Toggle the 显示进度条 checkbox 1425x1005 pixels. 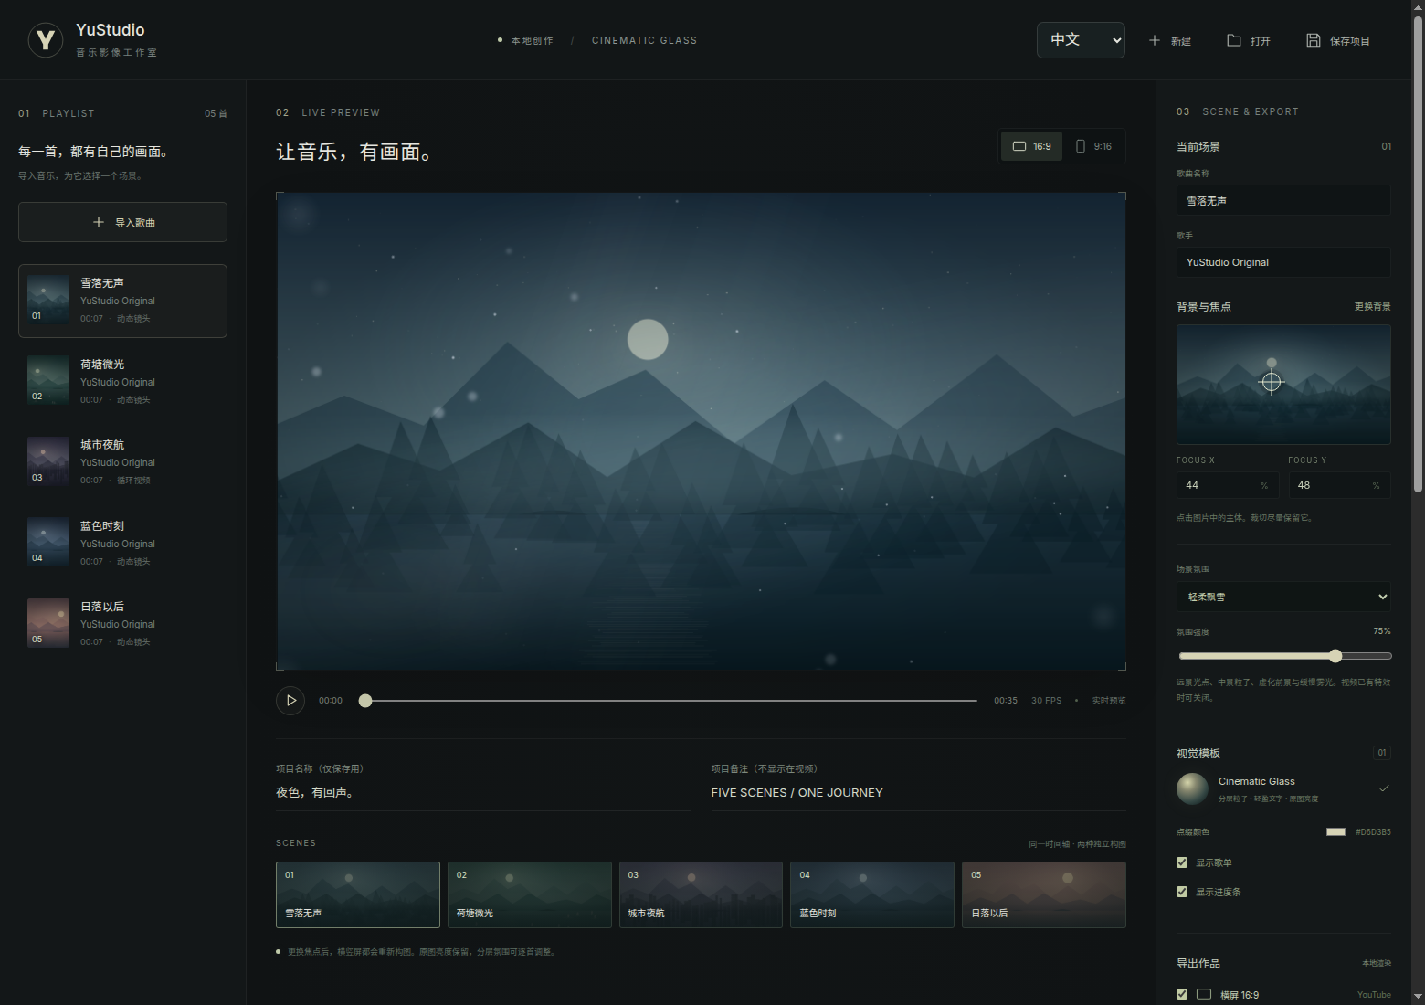[1182, 892]
